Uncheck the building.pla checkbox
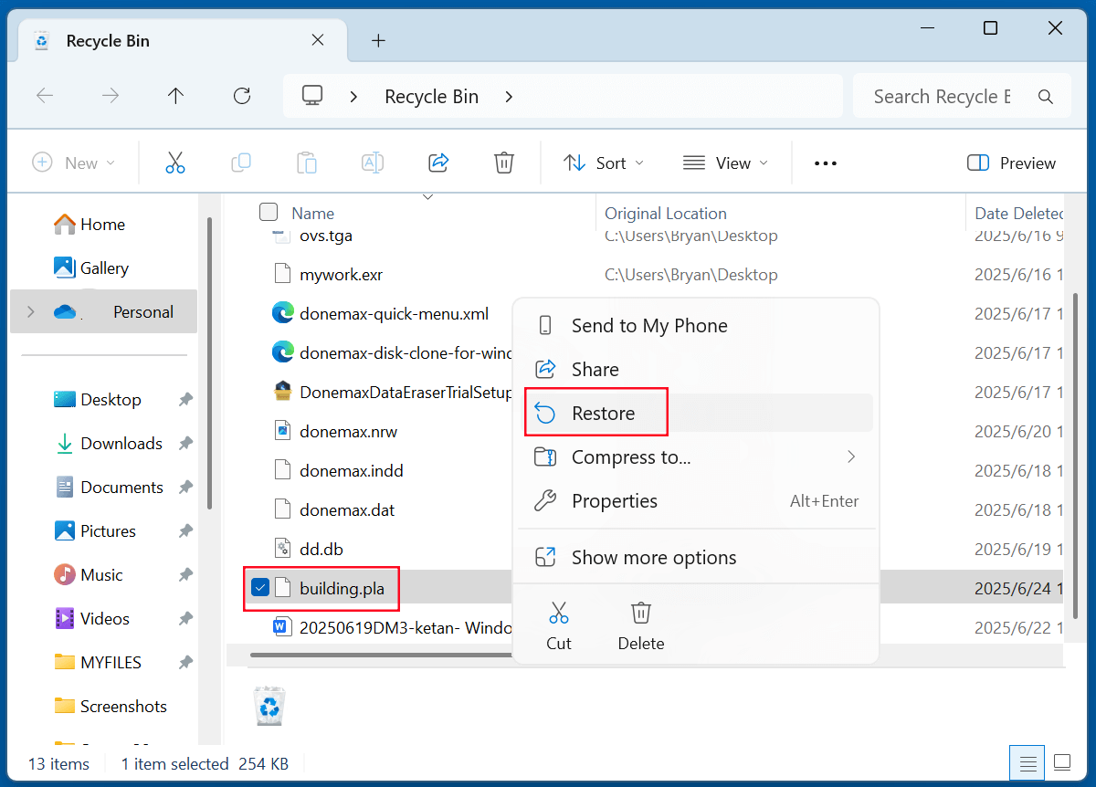This screenshot has height=787, width=1096. click(x=260, y=588)
